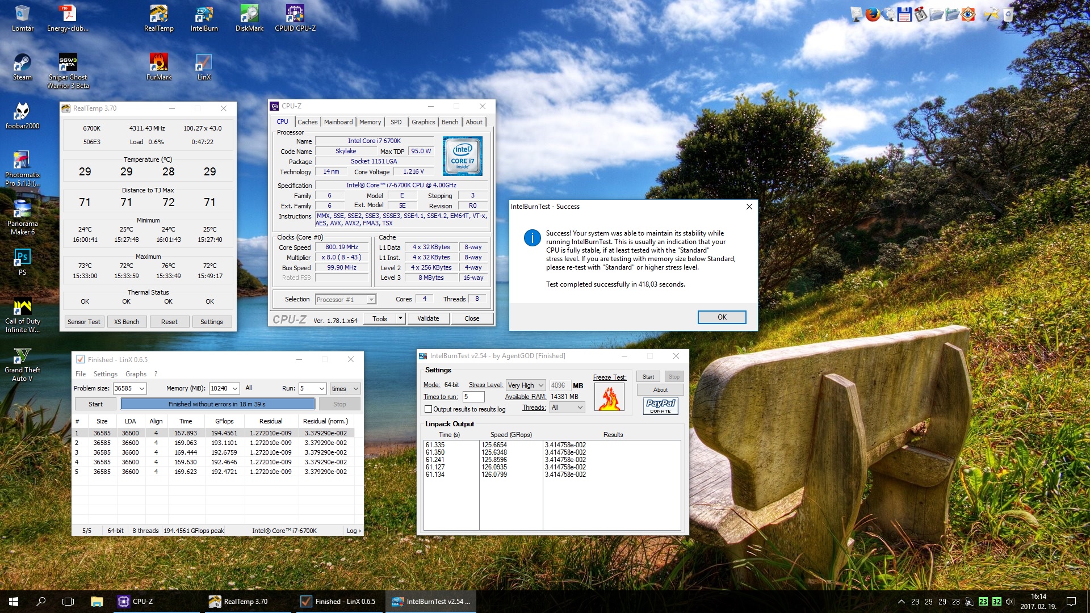
Task: Click IntelBurnTest PayPal Donate button
Action: pos(661,406)
